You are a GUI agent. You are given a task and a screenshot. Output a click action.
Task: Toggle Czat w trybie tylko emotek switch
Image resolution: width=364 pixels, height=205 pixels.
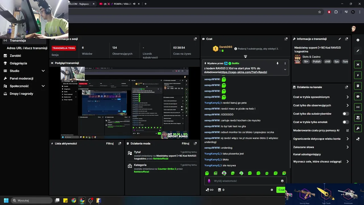[346, 122]
